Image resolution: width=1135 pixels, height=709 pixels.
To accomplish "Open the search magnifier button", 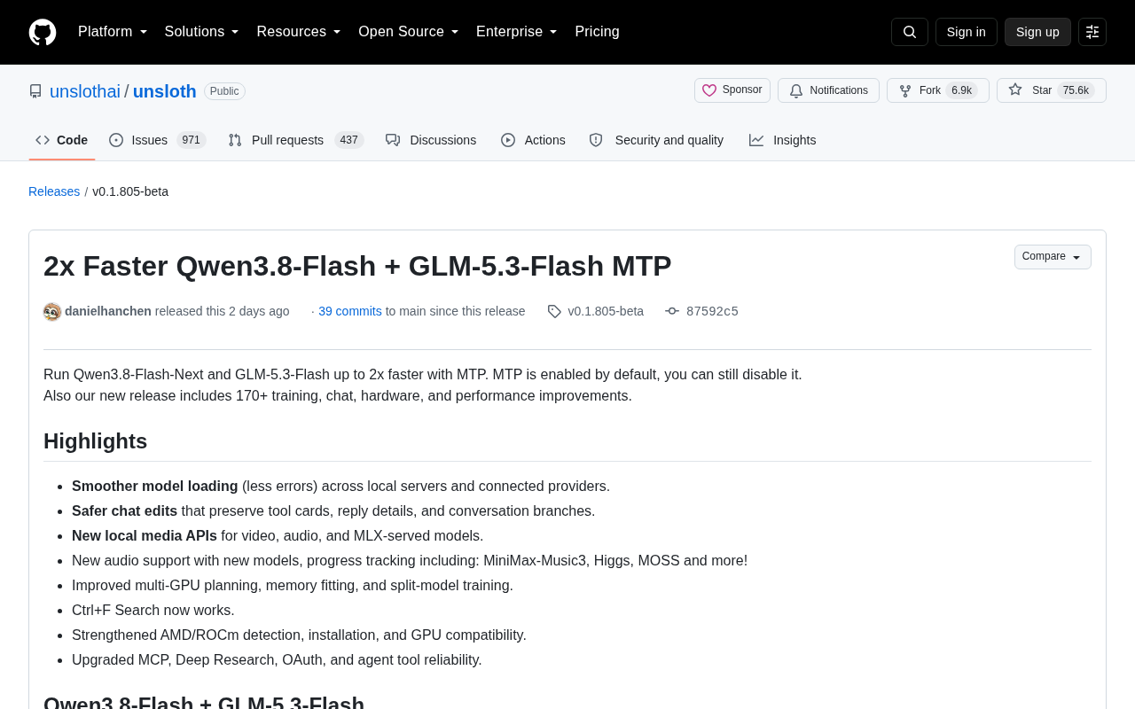I will tap(910, 32).
